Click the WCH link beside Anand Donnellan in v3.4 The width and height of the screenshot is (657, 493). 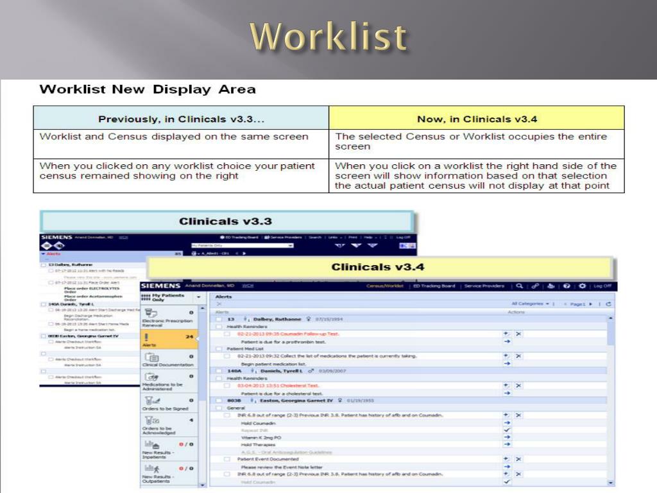[248, 286]
